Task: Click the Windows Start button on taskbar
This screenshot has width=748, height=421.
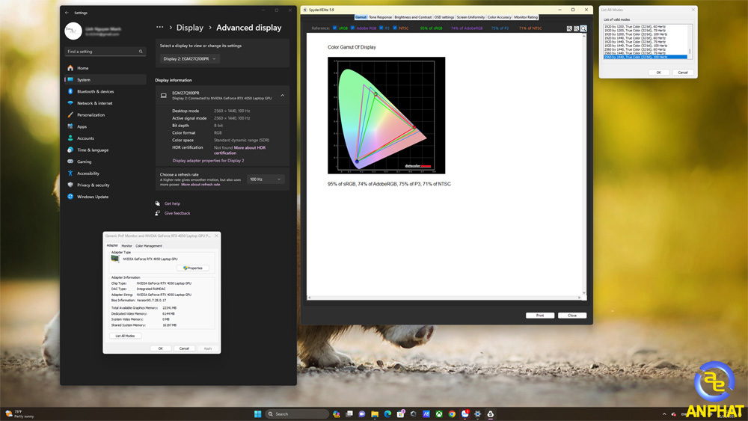Action: 257,414
